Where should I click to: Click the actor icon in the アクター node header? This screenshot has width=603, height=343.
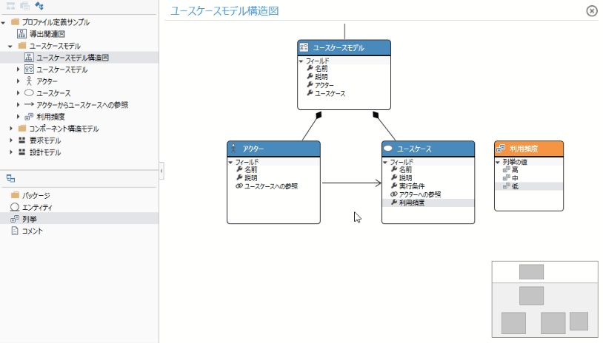pos(233,149)
